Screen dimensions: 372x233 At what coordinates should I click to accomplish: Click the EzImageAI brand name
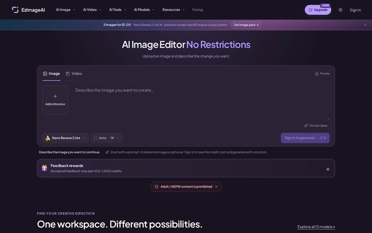coord(33,10)
